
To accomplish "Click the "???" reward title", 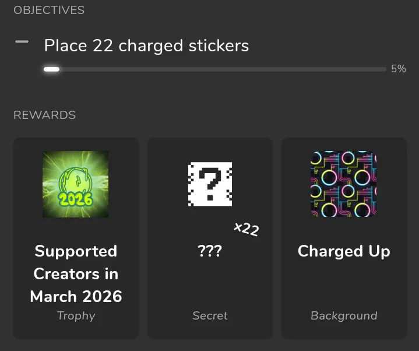I will pos(210,251).
